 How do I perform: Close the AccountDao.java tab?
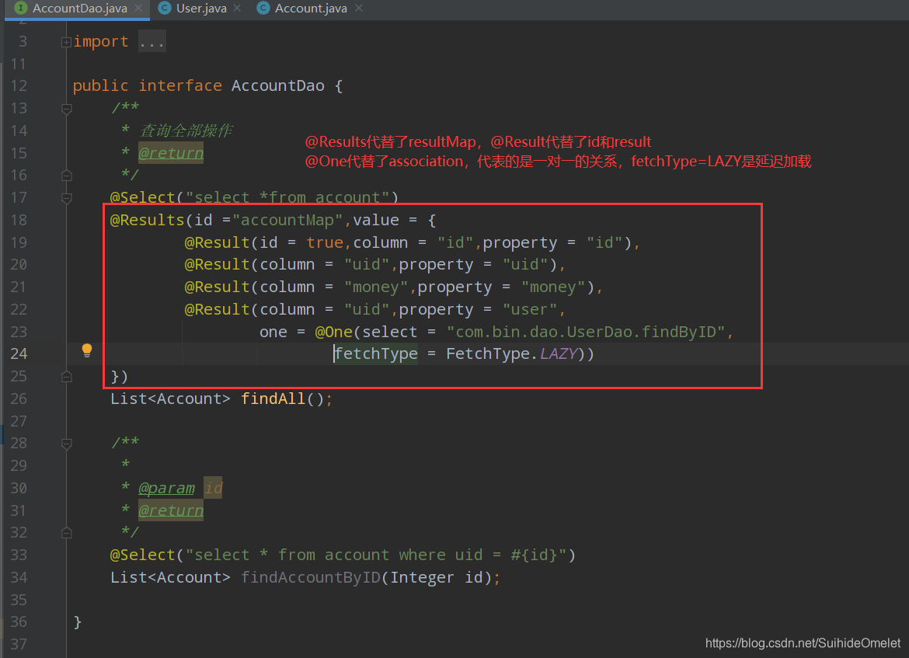pyautogui.click(x=138, y=8)
